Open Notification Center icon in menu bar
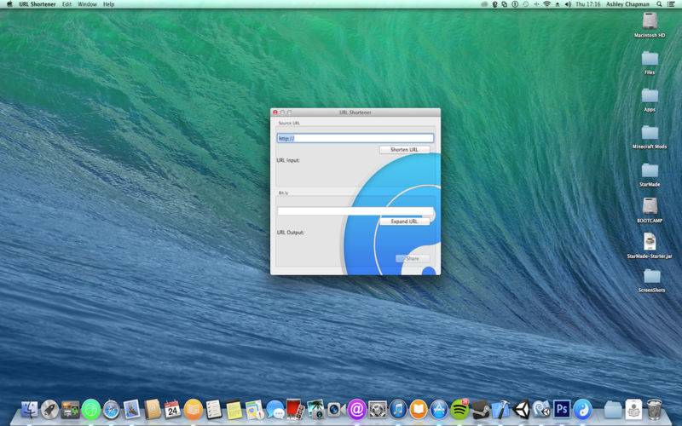682x426 pixels. pos(671,4)
